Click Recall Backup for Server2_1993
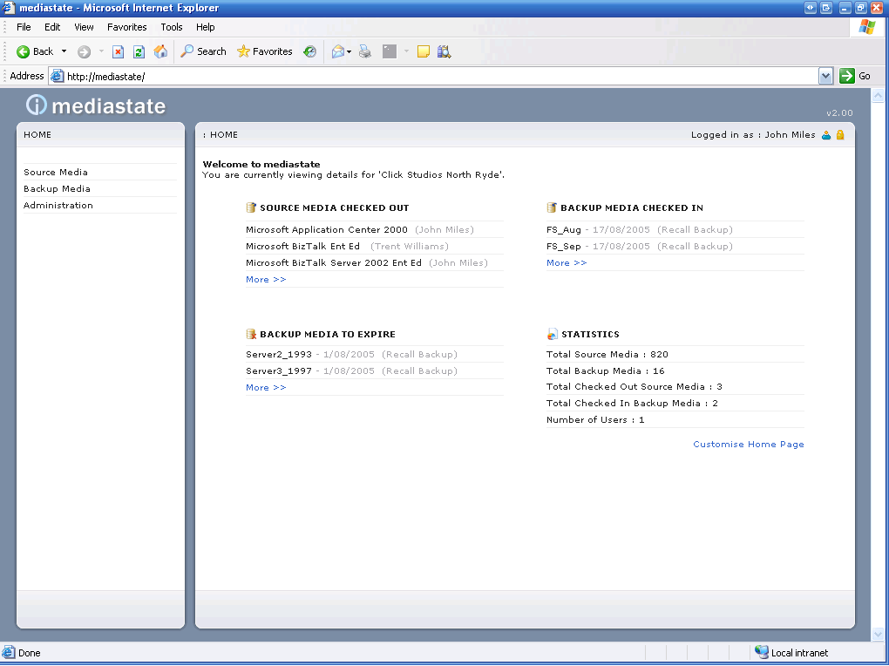889x666 pixels. point(419,355)
